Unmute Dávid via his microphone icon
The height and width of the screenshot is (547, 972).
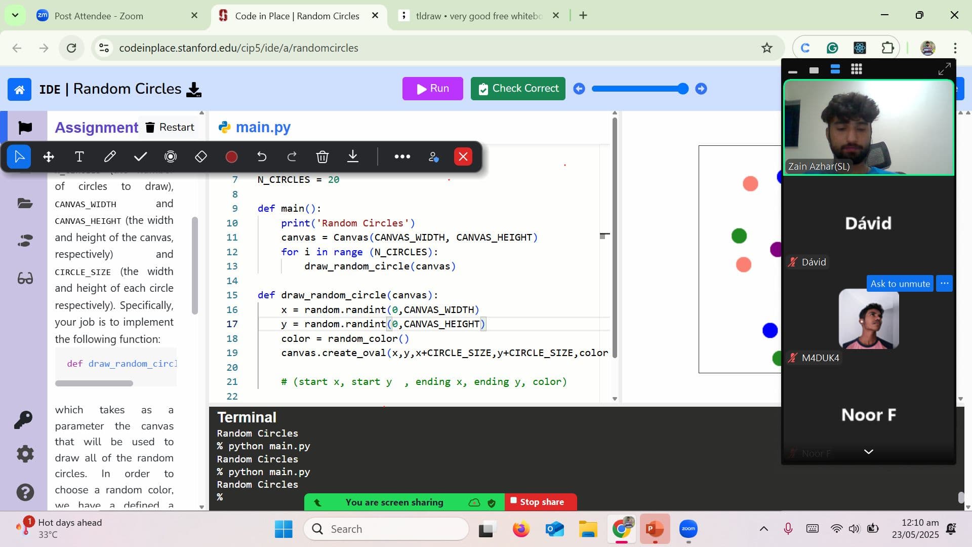click(793, 262)
